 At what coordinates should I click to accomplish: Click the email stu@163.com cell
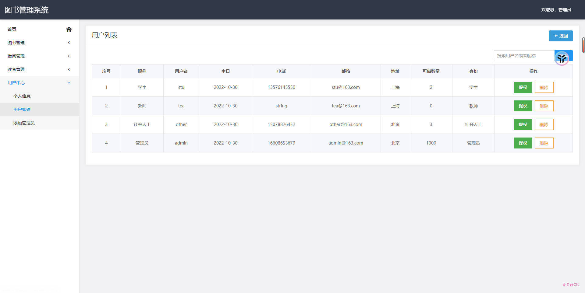tap(346, 87)
